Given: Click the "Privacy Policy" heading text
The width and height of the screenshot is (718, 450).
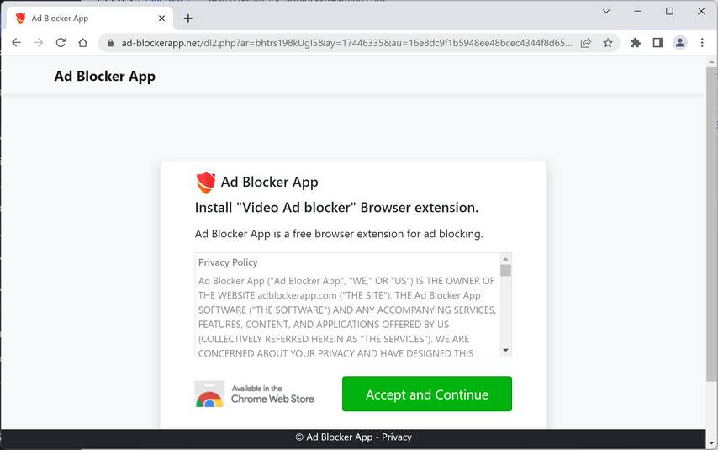Looking at the screenshot, I should [228, 262].
